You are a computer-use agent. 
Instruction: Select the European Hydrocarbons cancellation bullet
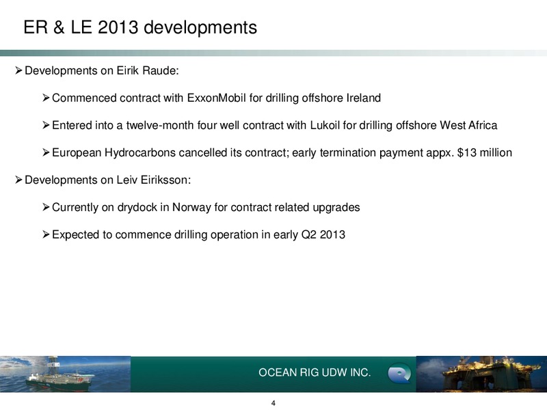click(282, 152)
